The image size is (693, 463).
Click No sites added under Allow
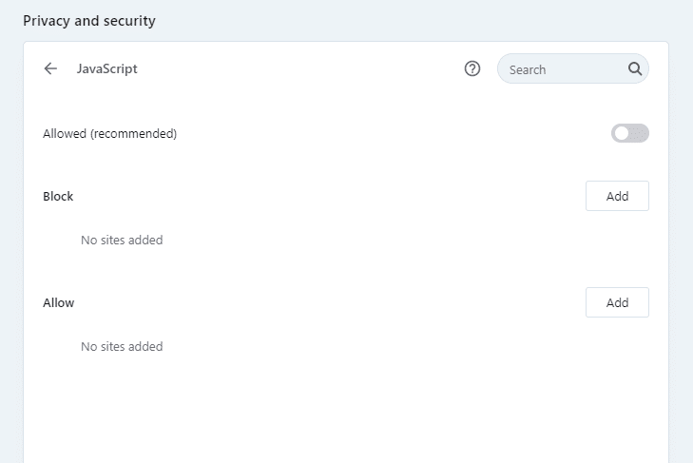point(122,347)
